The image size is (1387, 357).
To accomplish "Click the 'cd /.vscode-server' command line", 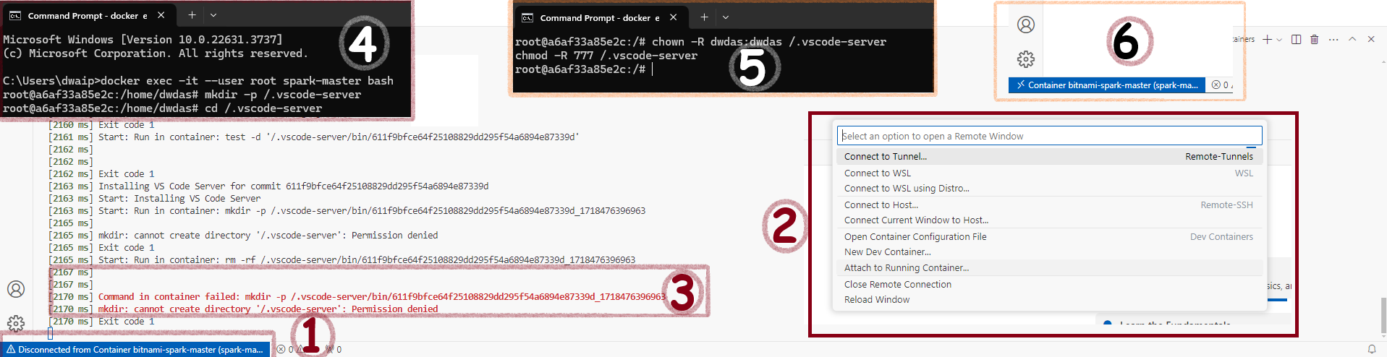I will [263, 108].
